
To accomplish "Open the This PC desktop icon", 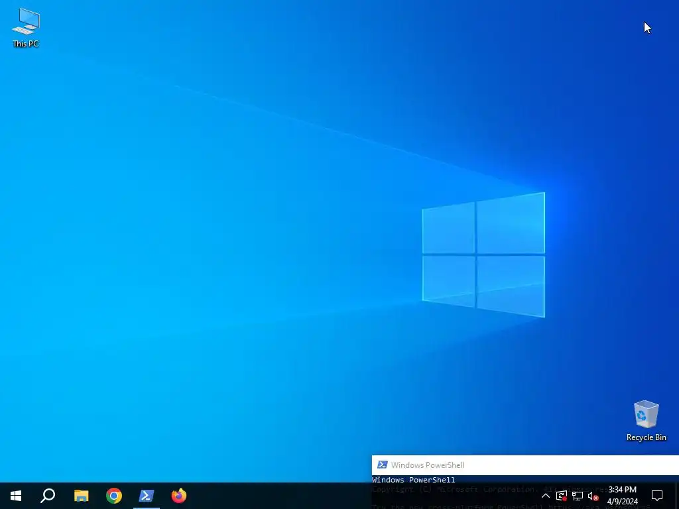I will (x=26, y=27).
